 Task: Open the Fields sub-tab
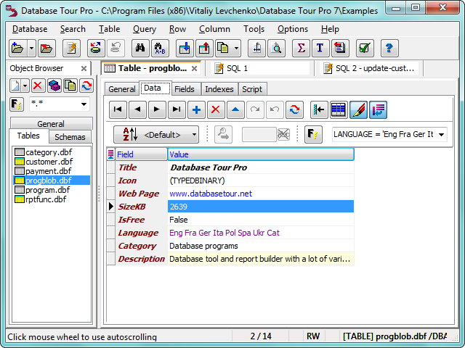point(184,89)
